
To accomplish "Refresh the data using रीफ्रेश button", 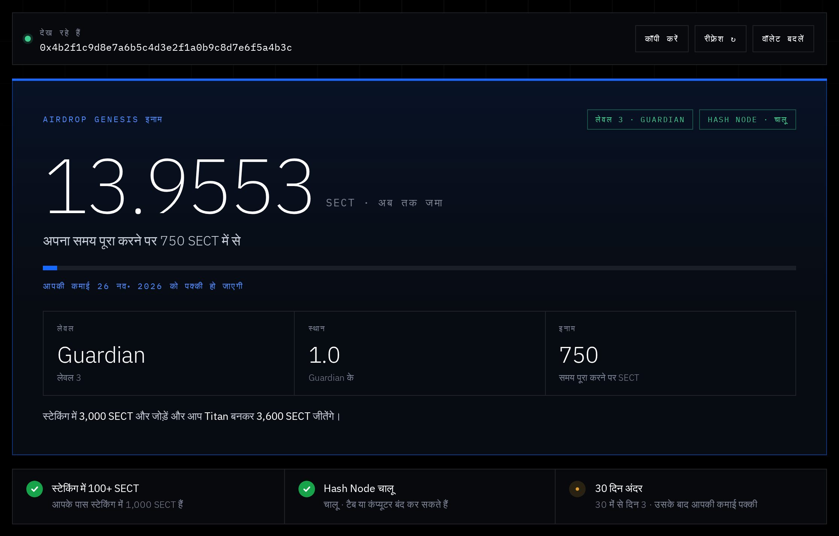I will tap(720, 39).
